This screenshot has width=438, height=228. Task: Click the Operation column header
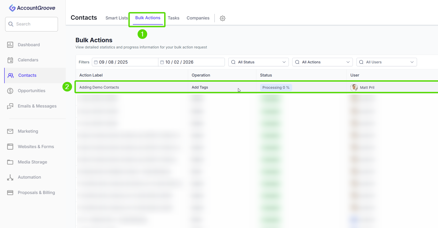coord(201,75)
